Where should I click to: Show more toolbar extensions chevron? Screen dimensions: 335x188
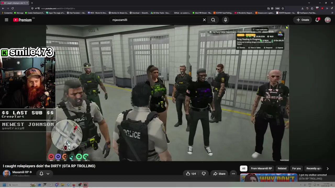point(327,8)
